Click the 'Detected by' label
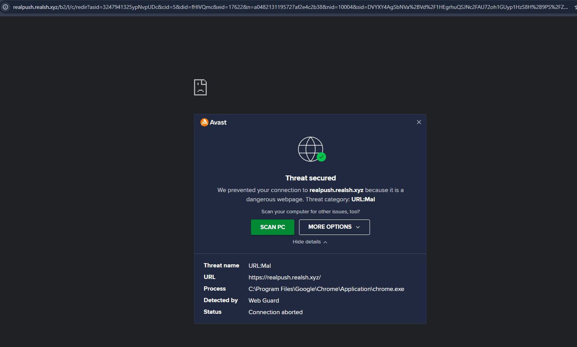 (221, 300)
